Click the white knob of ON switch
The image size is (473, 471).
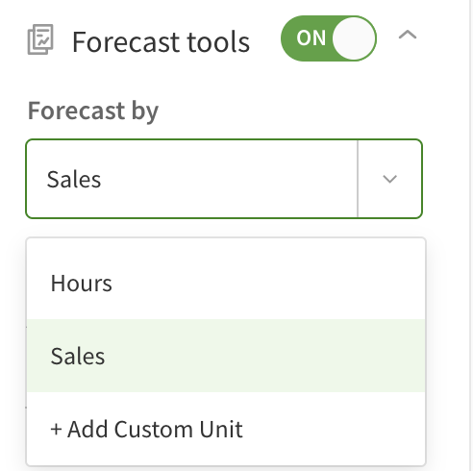tap(354, 38)
